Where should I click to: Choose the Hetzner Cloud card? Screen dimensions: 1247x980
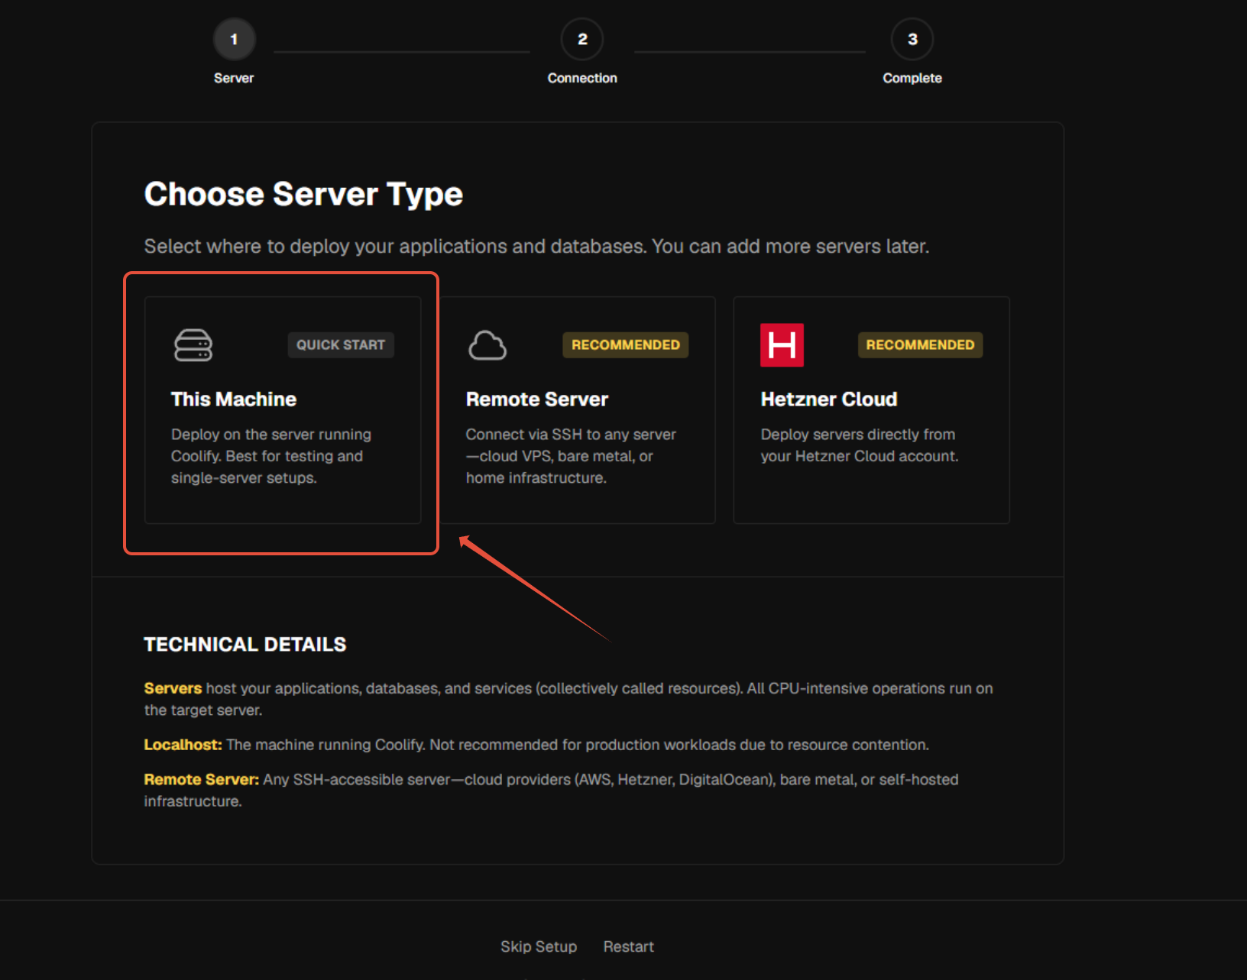pos(872,410)
